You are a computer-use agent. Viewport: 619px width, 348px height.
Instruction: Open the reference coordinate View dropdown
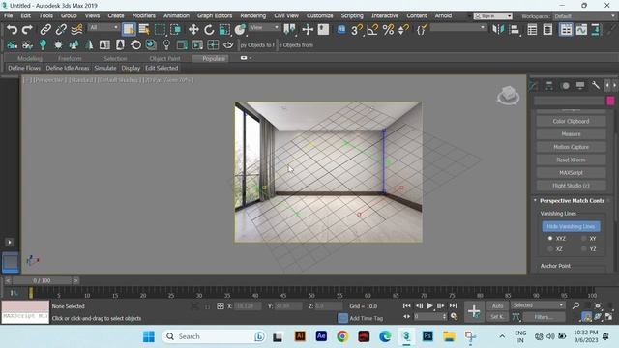point(264,27)
